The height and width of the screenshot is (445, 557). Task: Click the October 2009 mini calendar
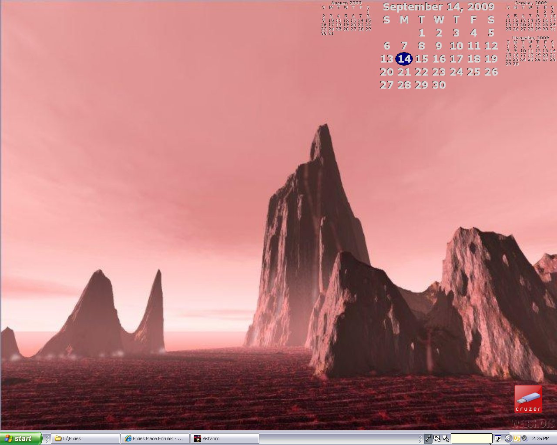(x=530, y=17)
